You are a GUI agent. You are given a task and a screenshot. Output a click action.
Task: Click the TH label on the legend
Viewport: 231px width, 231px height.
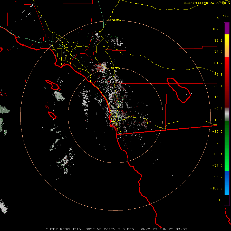[220, 200]
